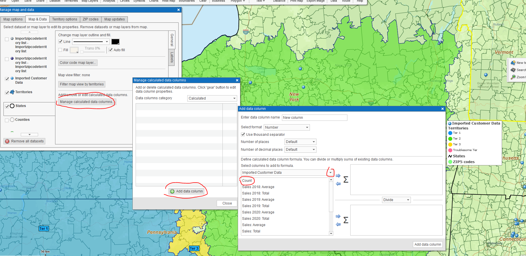Click the upper right-arrow to add column to numerator
The width and height of the screenshot is (526, 256).
(x=338, y=176)
